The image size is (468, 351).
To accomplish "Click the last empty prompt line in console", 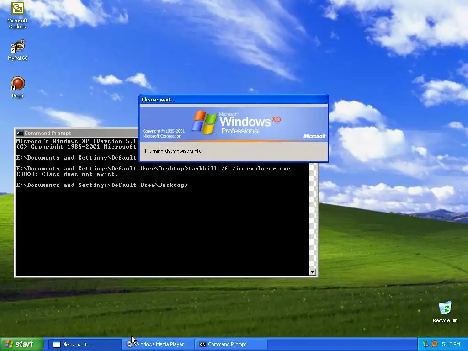I will coord(102,185).
